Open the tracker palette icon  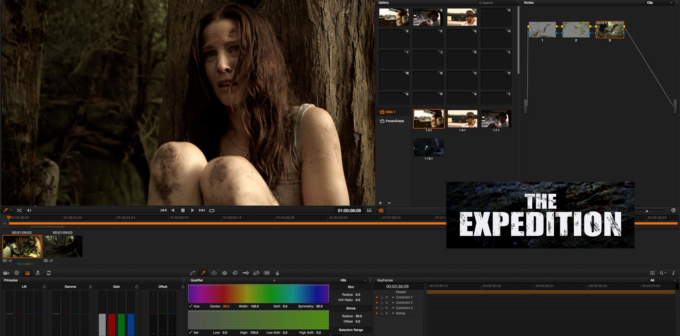(x=224, y=273)
